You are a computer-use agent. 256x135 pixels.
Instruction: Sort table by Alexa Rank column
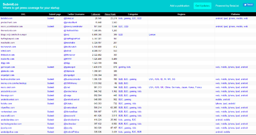[x=110, y=14]
